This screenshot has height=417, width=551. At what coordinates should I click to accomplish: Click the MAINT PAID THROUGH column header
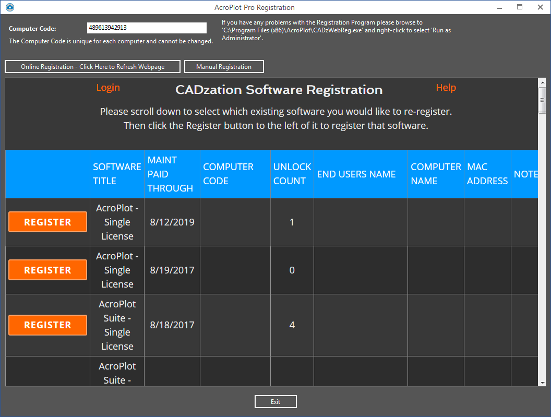coord(172,174)
